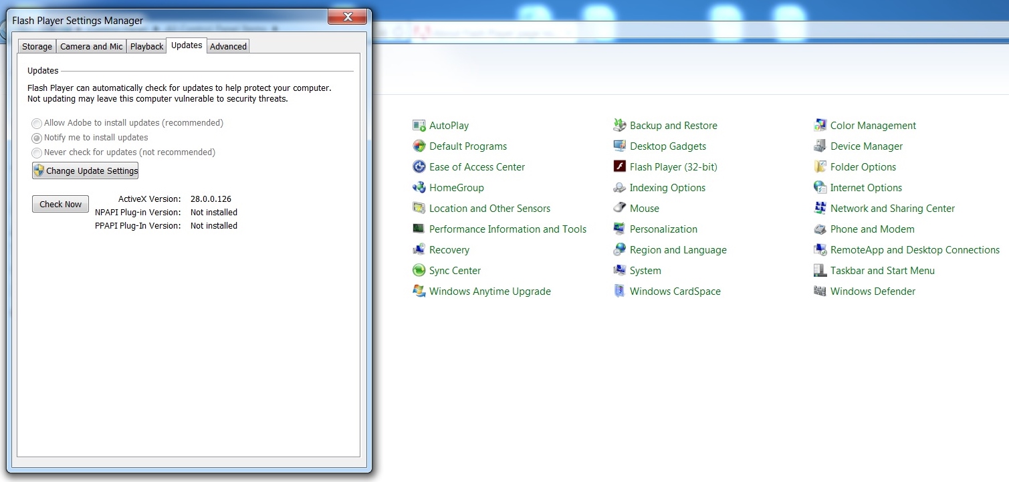Open the Device Manager text link
Viewport: 1009px width, 482px height.
click(x=867, y=146)
